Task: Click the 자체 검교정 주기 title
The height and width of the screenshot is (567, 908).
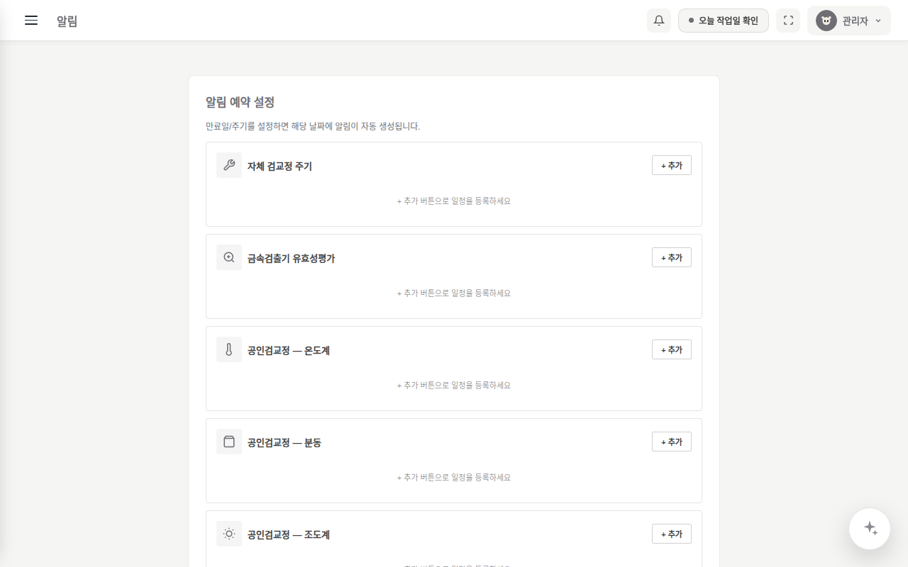Action: click(x=279, y=167)
